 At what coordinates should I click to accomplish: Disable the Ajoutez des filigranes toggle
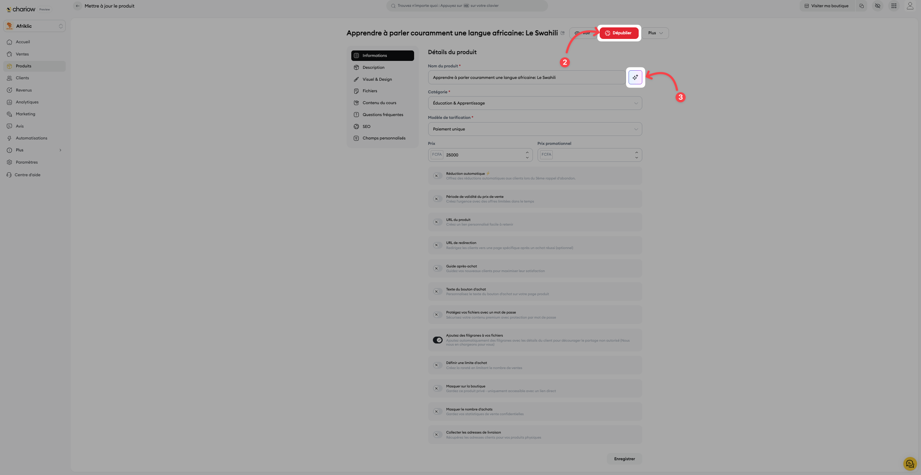pyautogui.click(x=438, y=340)
